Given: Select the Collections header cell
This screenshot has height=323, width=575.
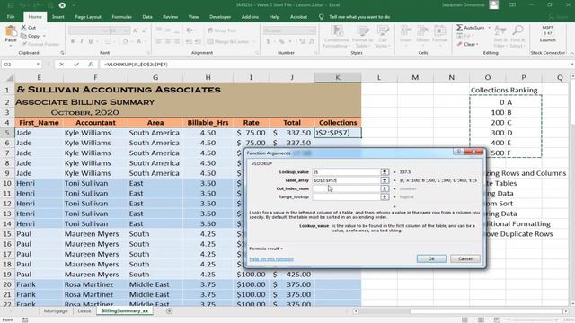Looking at the screenshot, I should pyautogui.click(x=338, y=123).
